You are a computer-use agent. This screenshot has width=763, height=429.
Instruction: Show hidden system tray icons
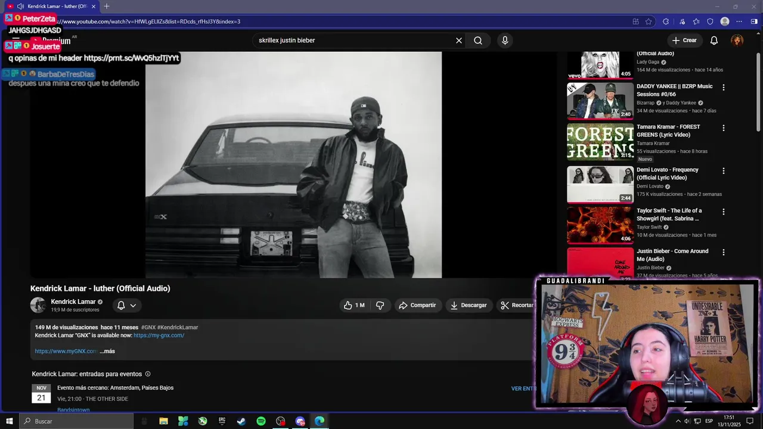pos(678,421)
